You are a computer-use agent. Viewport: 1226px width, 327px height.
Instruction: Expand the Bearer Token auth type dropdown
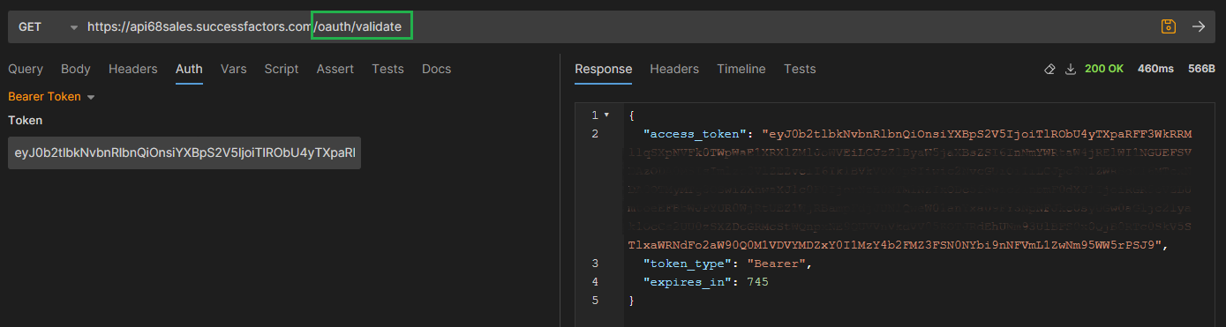(x=51, y=97)
